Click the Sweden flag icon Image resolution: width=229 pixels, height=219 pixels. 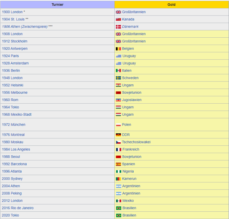pos(118,78)
